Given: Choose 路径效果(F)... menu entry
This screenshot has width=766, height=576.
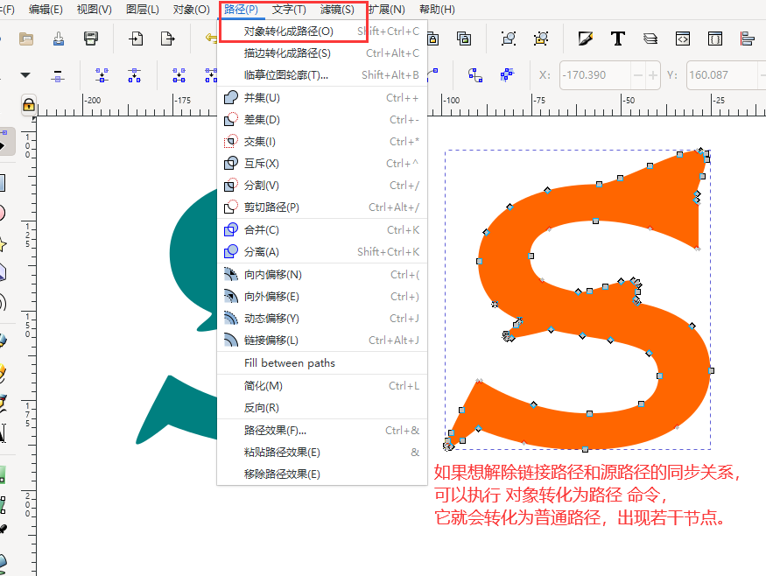Looking at the screenshot, I should pyautogui.click(x=322, y=431).
